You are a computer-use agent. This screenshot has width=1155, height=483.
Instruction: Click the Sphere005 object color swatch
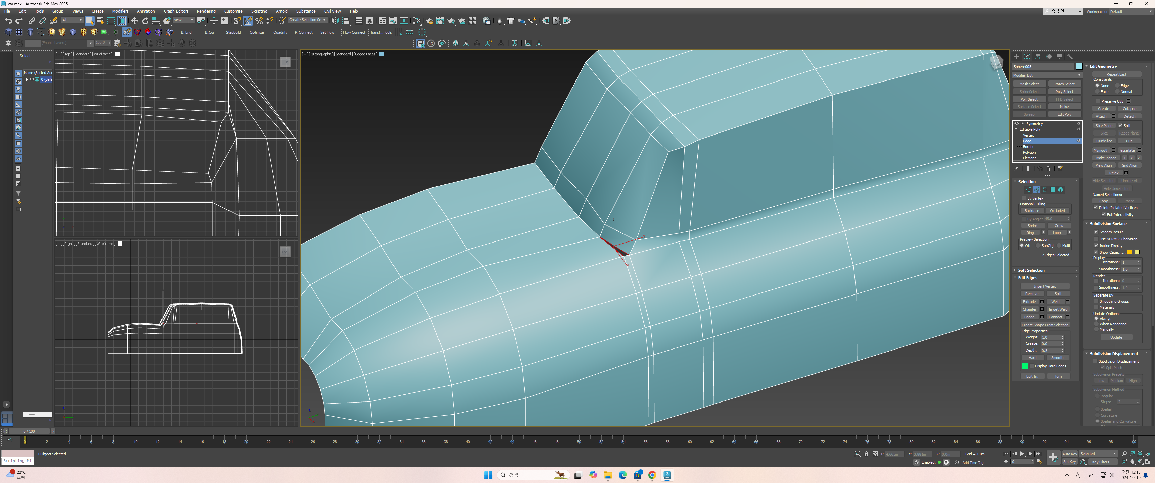point(1079,67)
